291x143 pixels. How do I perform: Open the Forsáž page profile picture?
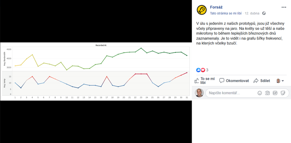pyautogui.click(x=202, y=10)
